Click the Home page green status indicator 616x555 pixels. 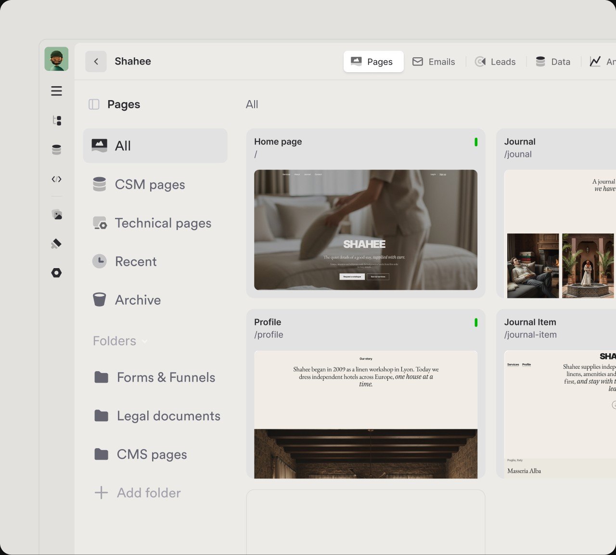[x=476, y=142]
